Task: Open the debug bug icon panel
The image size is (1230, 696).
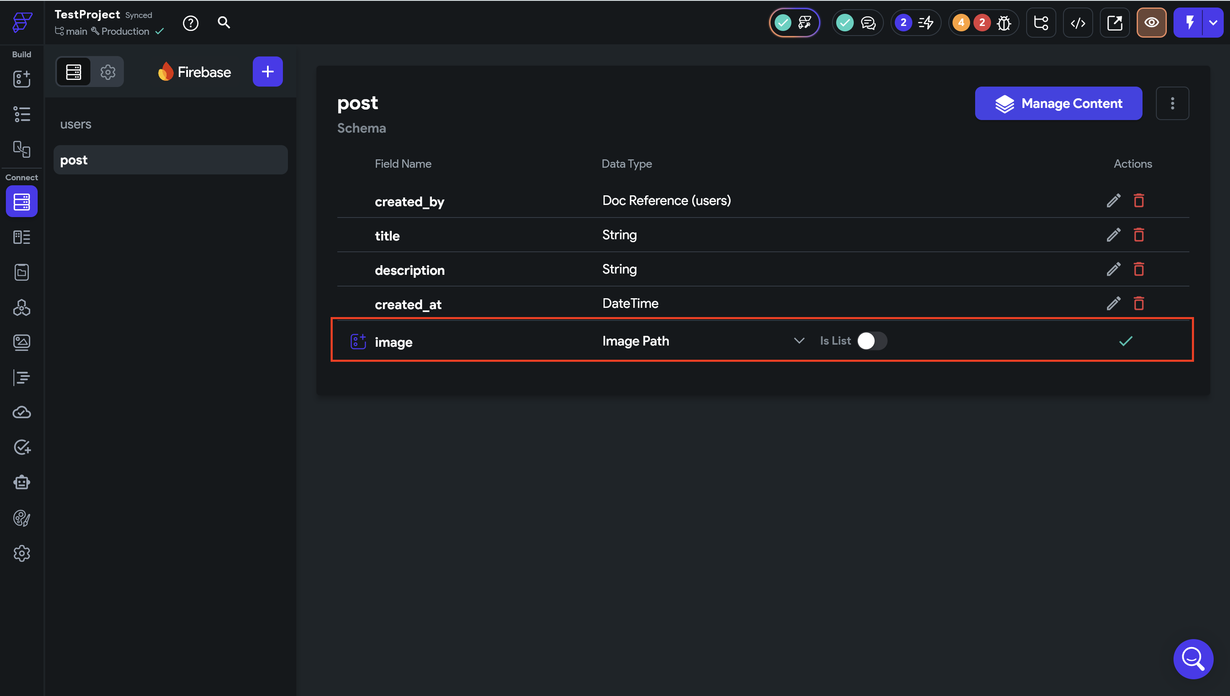Action: click(x=1004, y=23)
